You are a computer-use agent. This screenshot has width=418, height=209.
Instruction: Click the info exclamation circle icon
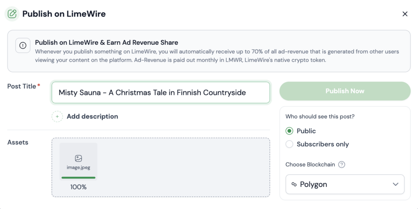[23, 46]
